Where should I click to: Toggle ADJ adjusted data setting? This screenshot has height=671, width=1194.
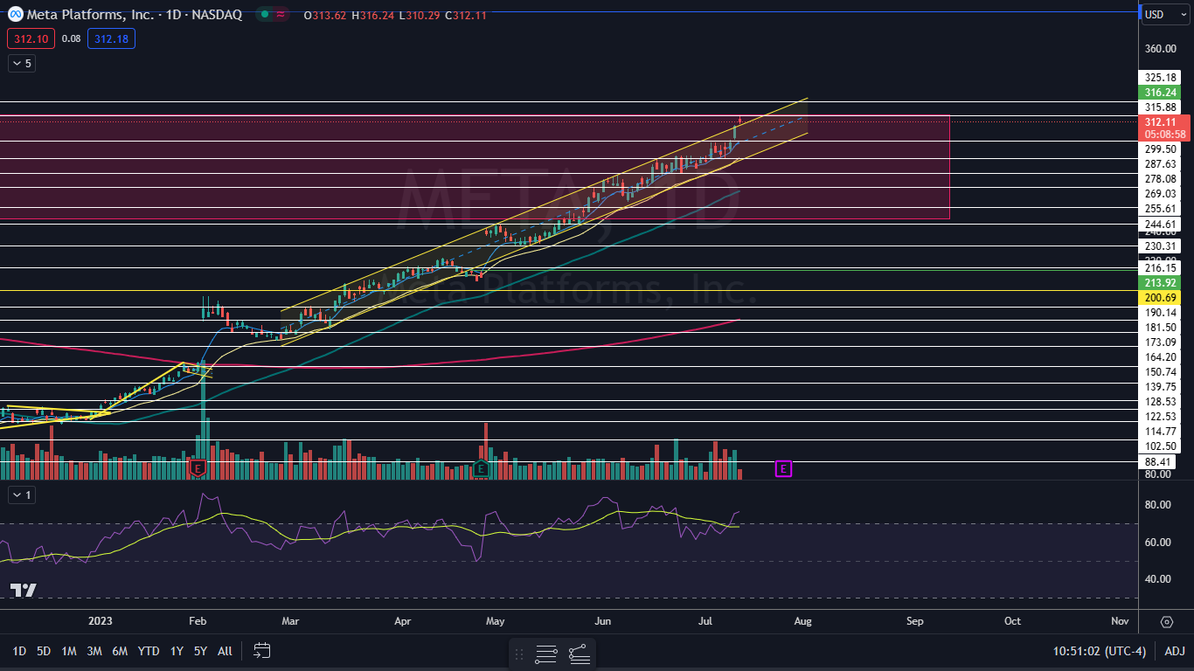[1174, 650]
